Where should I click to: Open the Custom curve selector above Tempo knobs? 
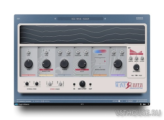tap(136, 54)
